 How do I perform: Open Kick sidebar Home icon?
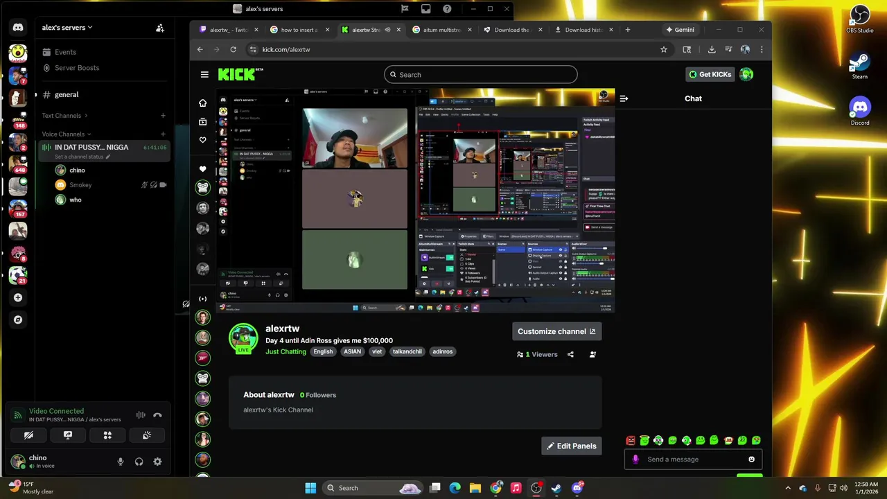click(202, 103)
